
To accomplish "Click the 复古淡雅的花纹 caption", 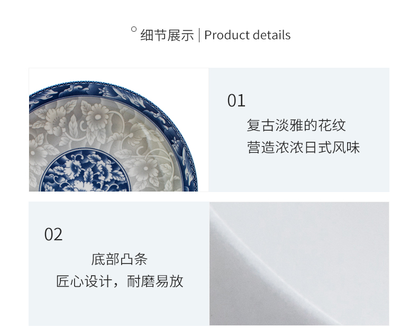I will (296, 125).
